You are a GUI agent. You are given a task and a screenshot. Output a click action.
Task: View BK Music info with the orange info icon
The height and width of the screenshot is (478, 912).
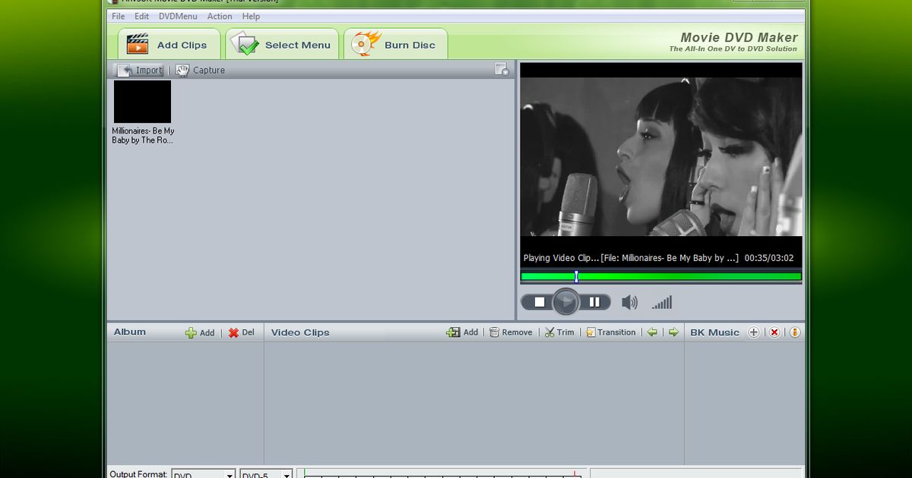tap(794, 332)
